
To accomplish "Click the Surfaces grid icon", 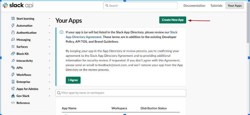I will tap(13, 47).
